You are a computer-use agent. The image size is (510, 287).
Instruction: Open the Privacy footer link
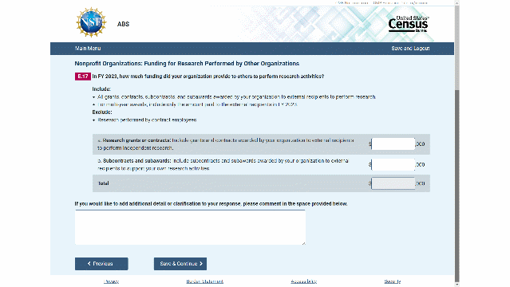click(111, 281)
